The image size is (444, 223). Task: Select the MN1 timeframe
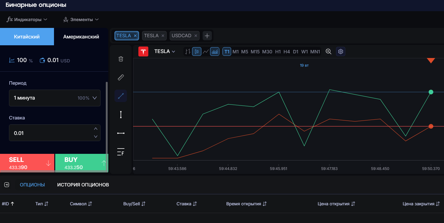tap(315, 52)
